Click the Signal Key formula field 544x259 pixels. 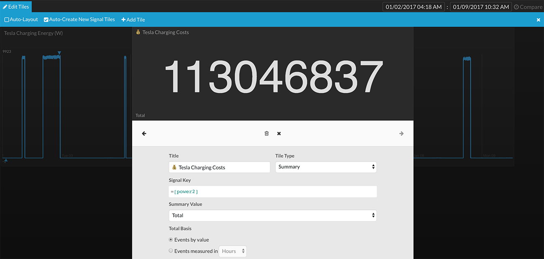272,191
